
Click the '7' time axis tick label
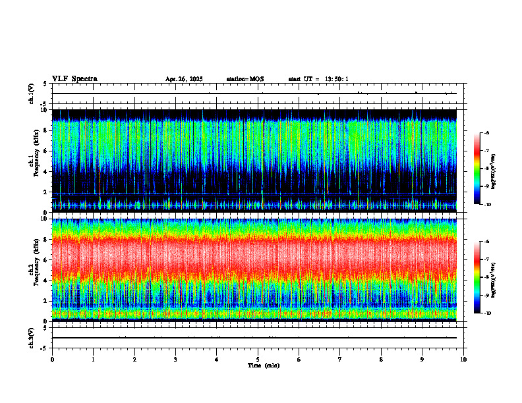click(x=340, y=360)
